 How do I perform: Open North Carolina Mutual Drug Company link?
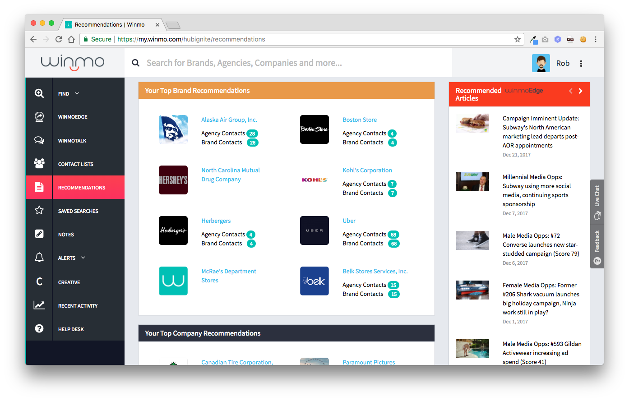[x=231, y=175]
